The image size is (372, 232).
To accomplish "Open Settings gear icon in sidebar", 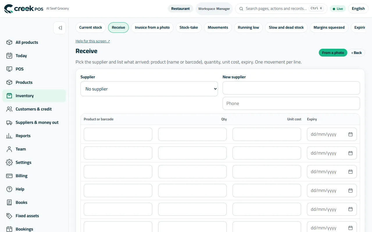I will 9,162.
